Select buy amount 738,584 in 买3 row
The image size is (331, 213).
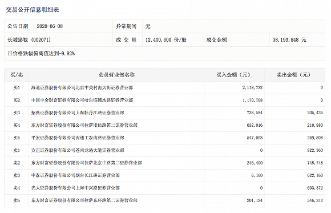(255, 113)
